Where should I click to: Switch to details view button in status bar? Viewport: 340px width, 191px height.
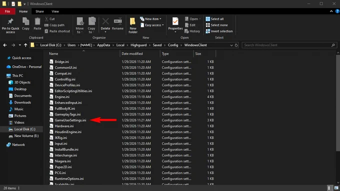pyautogui.click(x=329, y=188)
